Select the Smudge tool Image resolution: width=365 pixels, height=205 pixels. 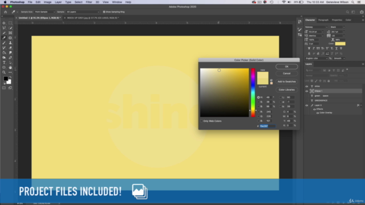[x=10, y=52]
